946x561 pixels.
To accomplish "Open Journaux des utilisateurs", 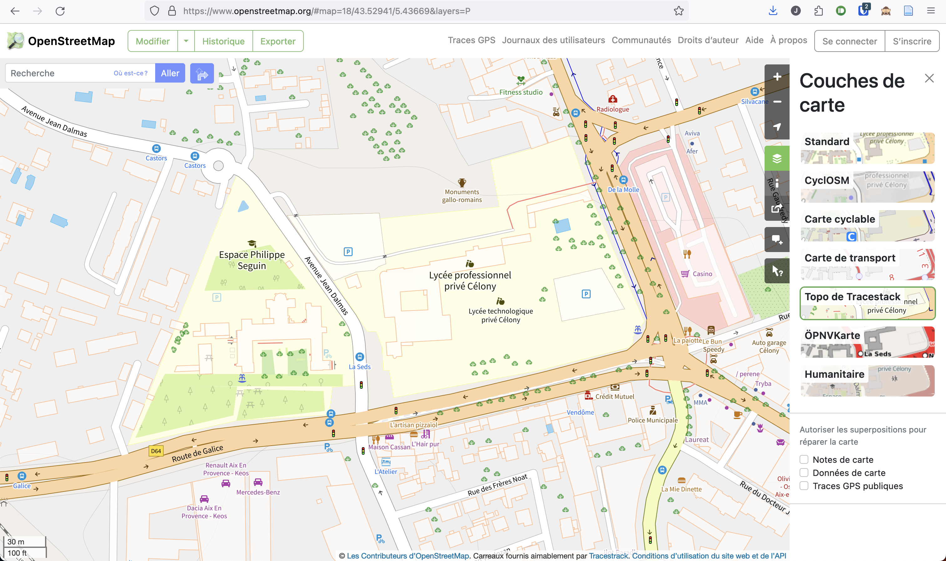I will 553,40.
